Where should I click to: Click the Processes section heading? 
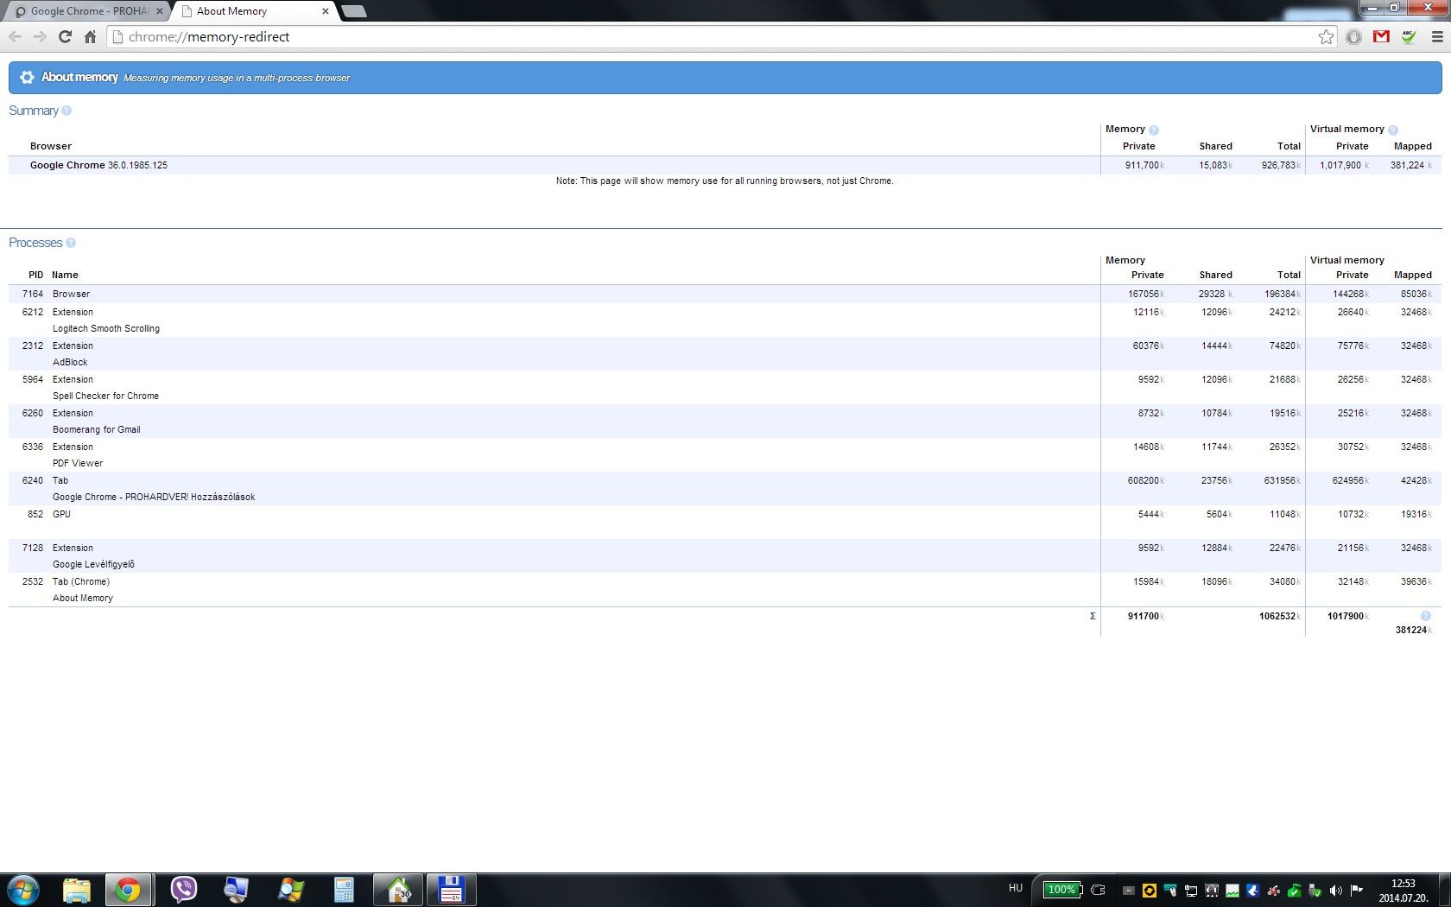pos(35,243)
